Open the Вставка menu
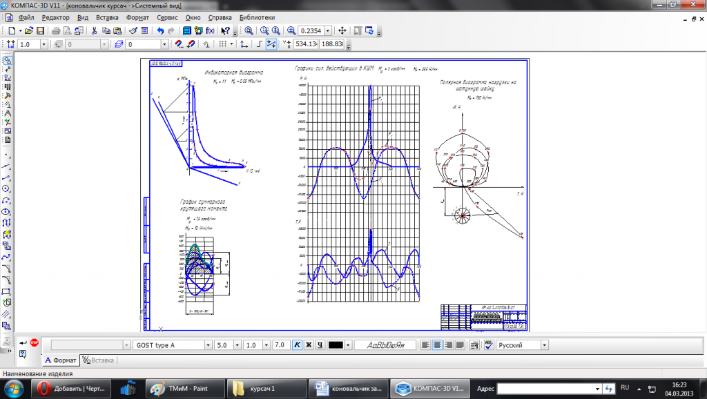The image size is (707, 399). pos(107,17)
